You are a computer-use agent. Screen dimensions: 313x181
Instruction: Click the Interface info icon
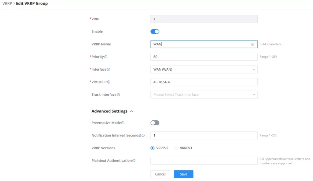point(109,69)
